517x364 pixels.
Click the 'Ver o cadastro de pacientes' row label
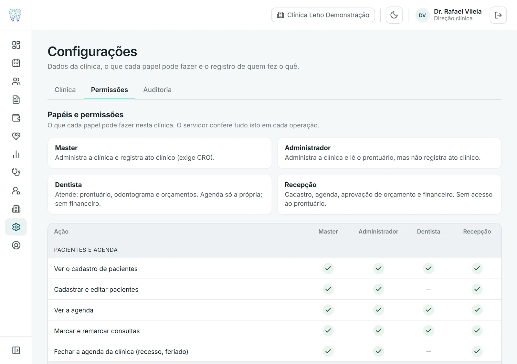pyautogui.click(x=96, y=269)
